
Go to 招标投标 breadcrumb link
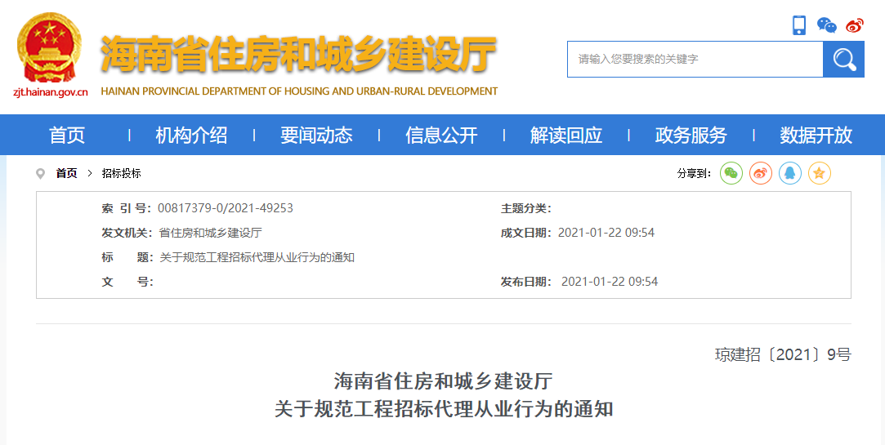[x=121, y=174]
